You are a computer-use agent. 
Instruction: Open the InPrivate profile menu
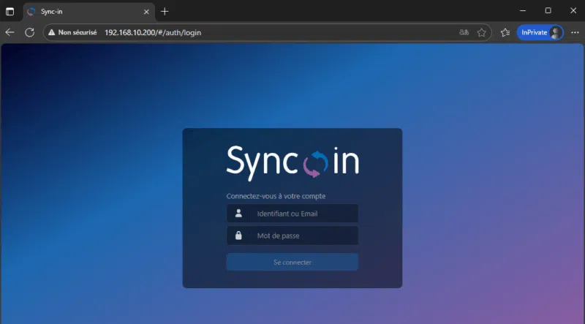click(x=540, y=32)
